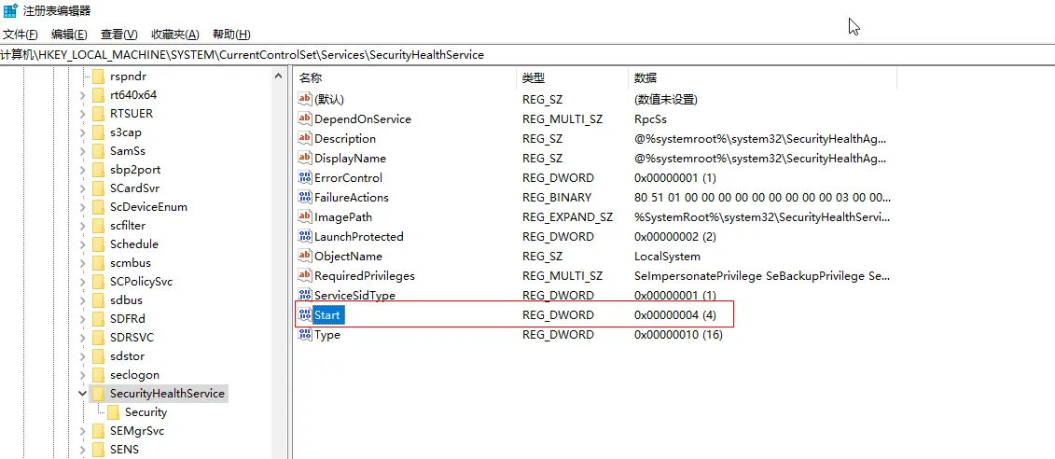
Task: Expand the SamSs registry key
Action: (x=82, y=151)
